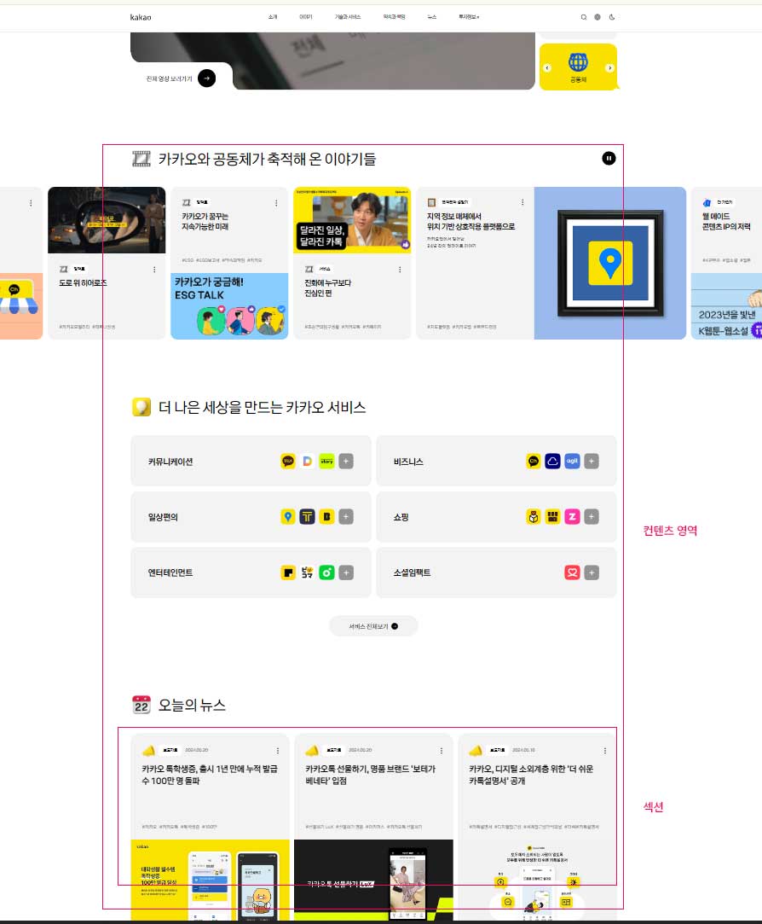Open the 카카오, 디지털 소외계층 위한 카톡설명서 article
Screen dimensions: 762x924
click(x=530, y=775)
